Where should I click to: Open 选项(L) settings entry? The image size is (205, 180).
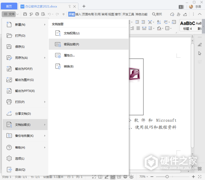pos(25,158)
